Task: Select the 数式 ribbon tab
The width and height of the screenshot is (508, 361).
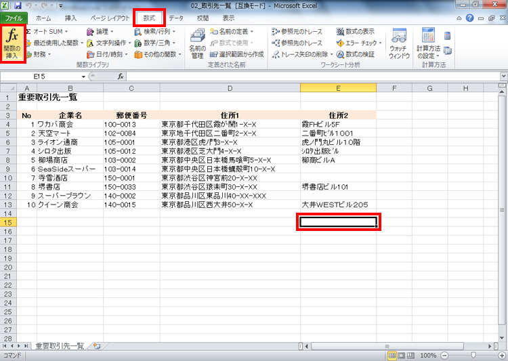Action: click(150, 18)
